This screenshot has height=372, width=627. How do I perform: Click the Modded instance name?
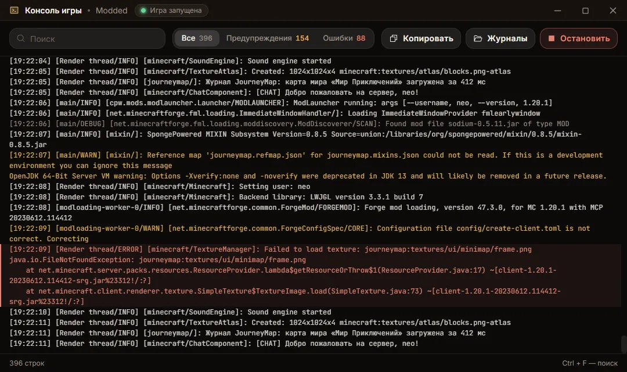[111, 10]
